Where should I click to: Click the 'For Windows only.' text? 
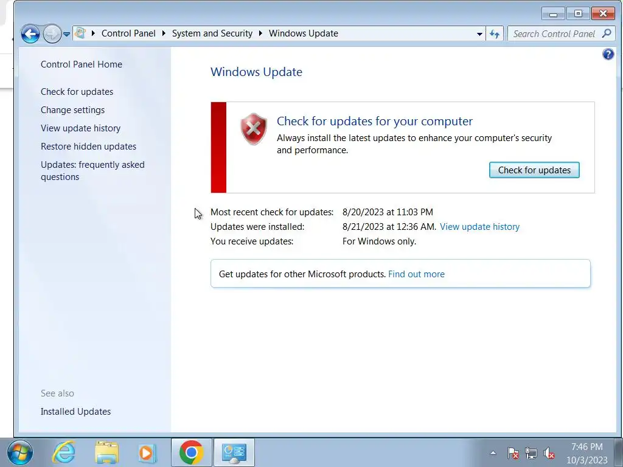[x=379, y=241]
